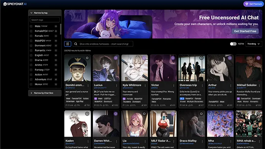
Task: Click the Age Play tag on Demitri card
Action: 79,101
